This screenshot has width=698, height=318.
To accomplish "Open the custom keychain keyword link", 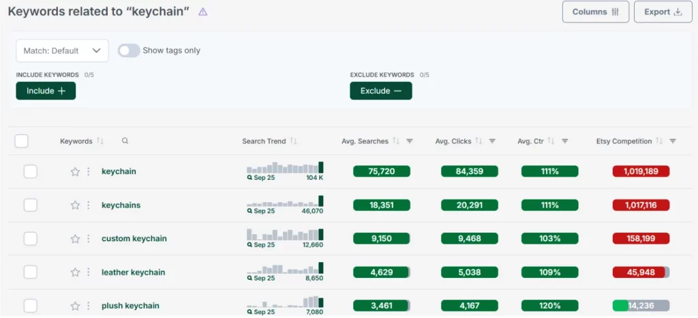I will pyautogui.click(x=134, y=239).
